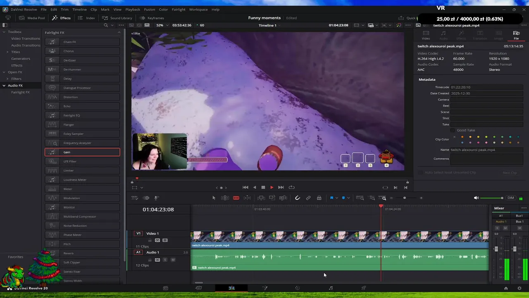This screenshot has height=298, width=529.
Task: Open the marker color dropdown arrow
Action: tap(348, 198)
